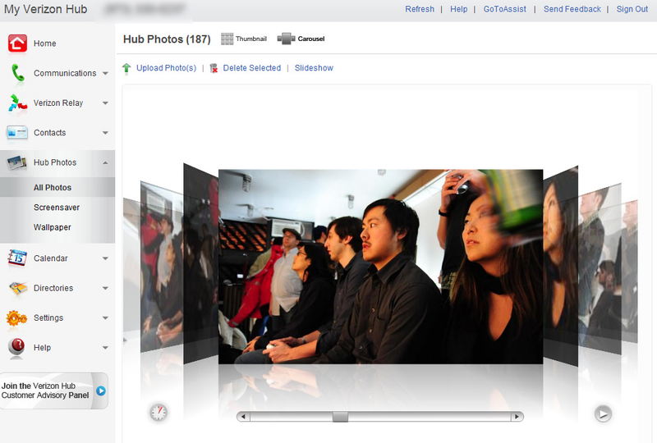The height and width of the screenshot is (443, 657).
Task: Switch to Thumbnail view label
Action: [251, 39]
